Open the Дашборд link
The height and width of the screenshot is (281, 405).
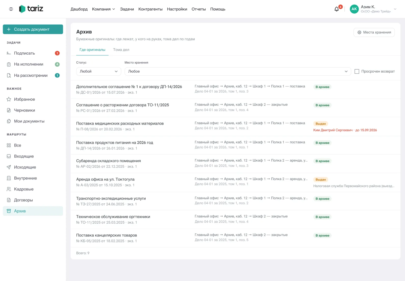pyautogui.click(x=79, y=9)
